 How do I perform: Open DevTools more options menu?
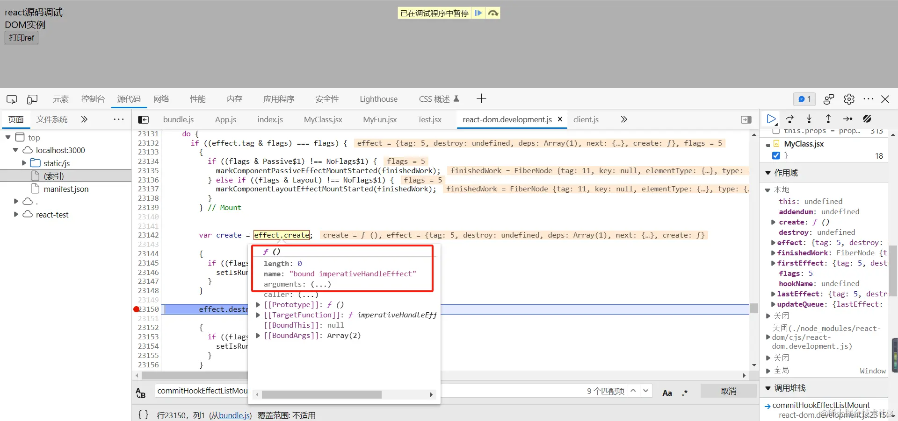[x=869, y=99]
